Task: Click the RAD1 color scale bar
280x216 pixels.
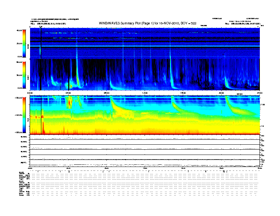Action: [24, 75]
